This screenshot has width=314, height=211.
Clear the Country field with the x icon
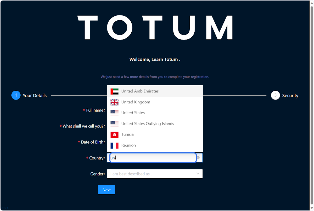(x=198, y=158)
